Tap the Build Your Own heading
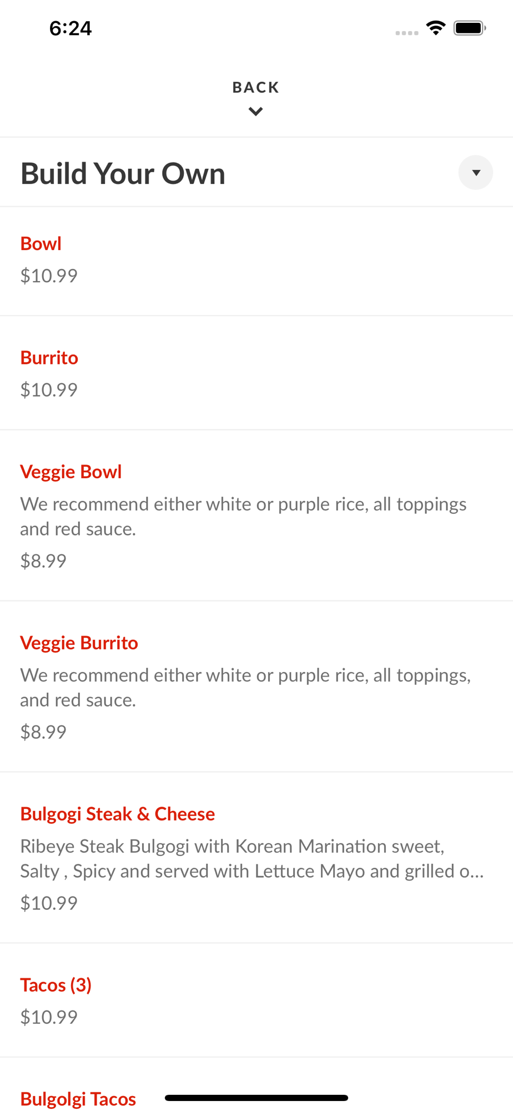The width and height of the screenshot is (513, 1111). click(123, 173)
